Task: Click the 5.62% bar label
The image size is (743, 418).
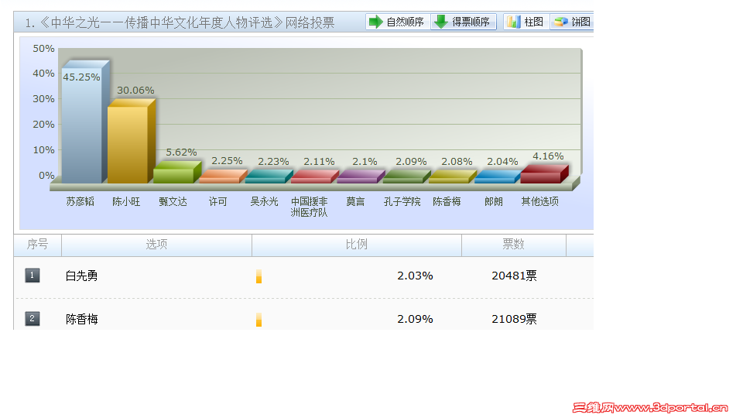Action: tap(181, 152)
